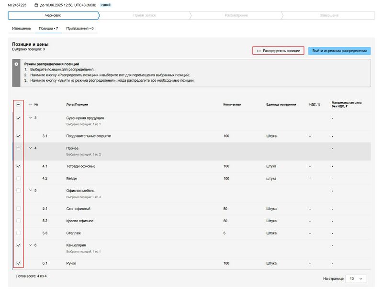Click the Распределить позиции button

pos(278,51)
